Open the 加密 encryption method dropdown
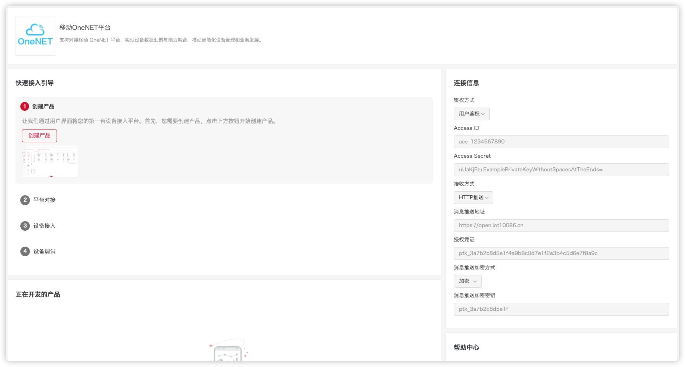This screenshot has height=367, width=685. tap(467, 281)
